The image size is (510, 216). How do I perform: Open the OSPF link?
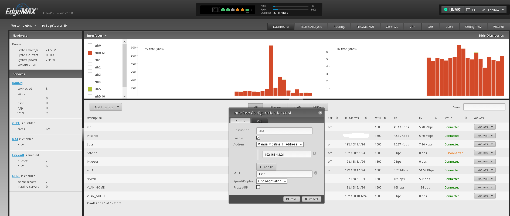[16, 123]
